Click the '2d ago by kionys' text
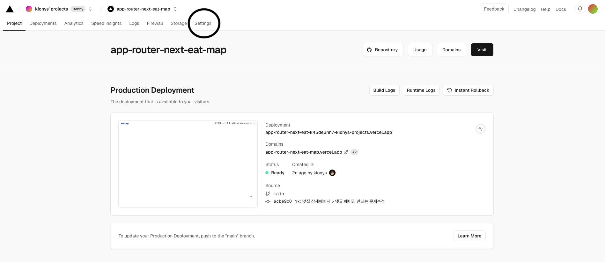 click(309, 173)
